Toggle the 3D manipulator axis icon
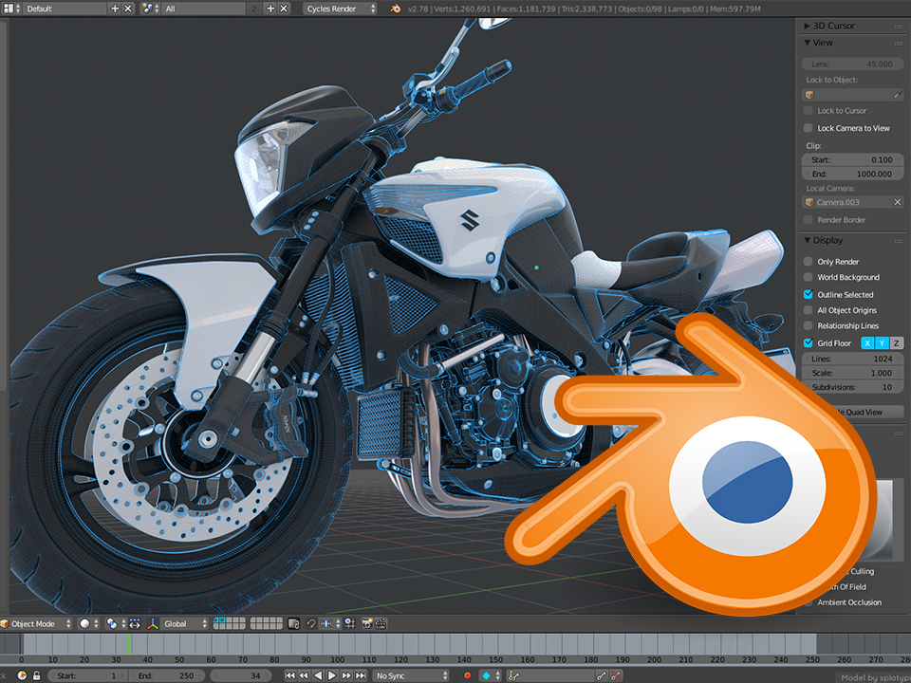Viewport: 911px width, 683px height. click(152, 624)
